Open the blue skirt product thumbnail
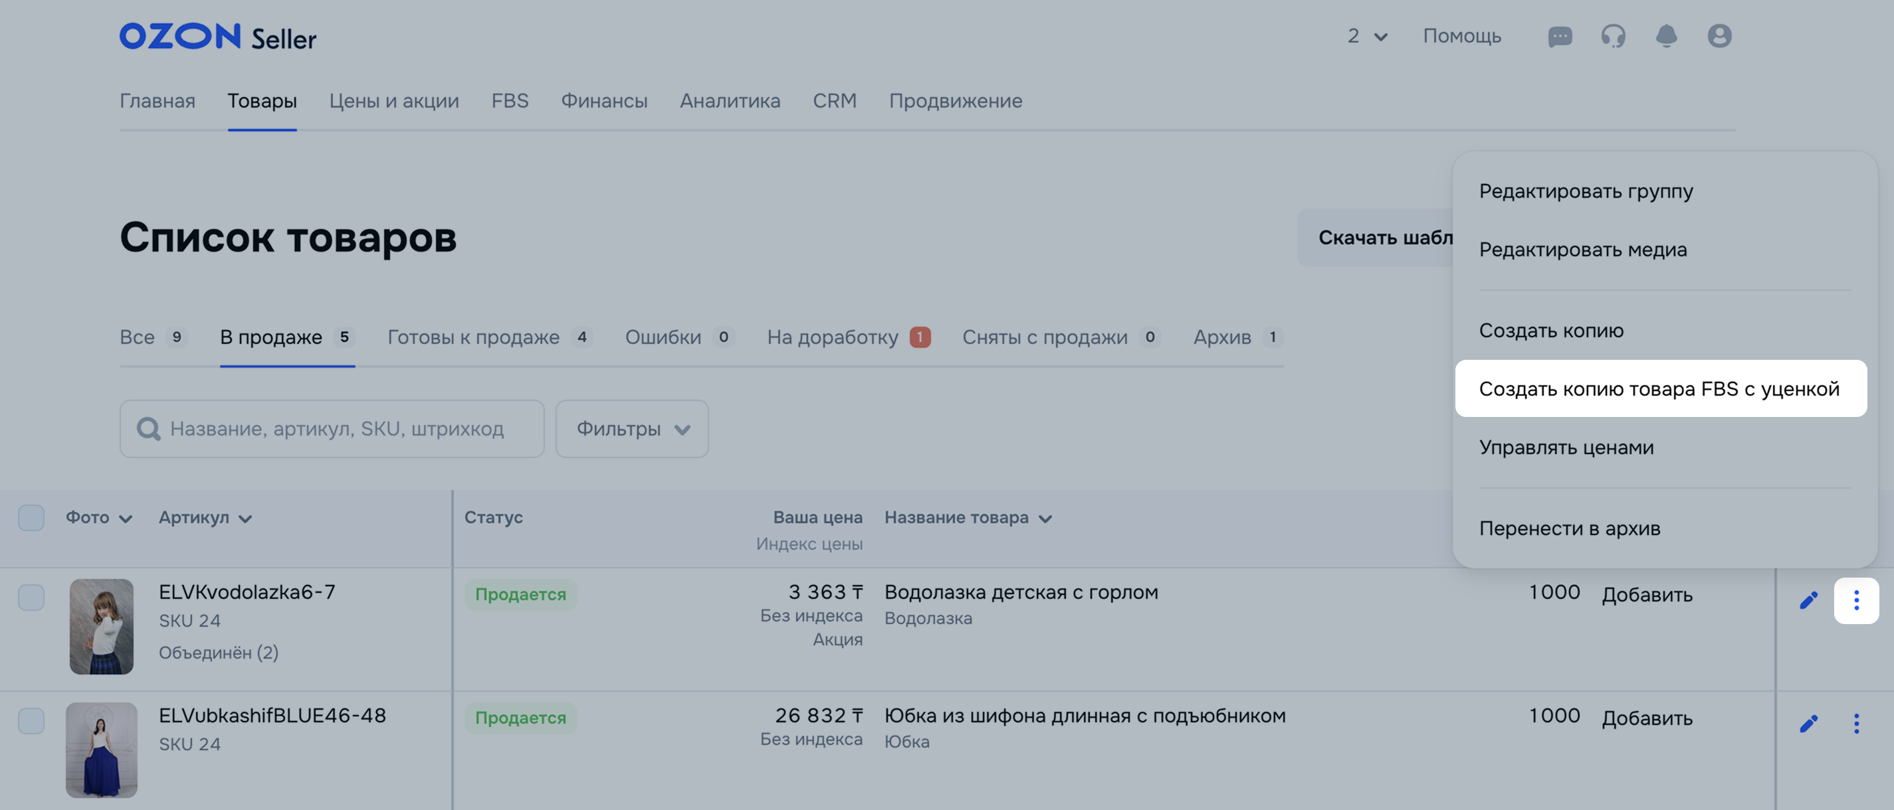Image resolution: width=1894 pixels, height=810 pixels. (102, 750)
